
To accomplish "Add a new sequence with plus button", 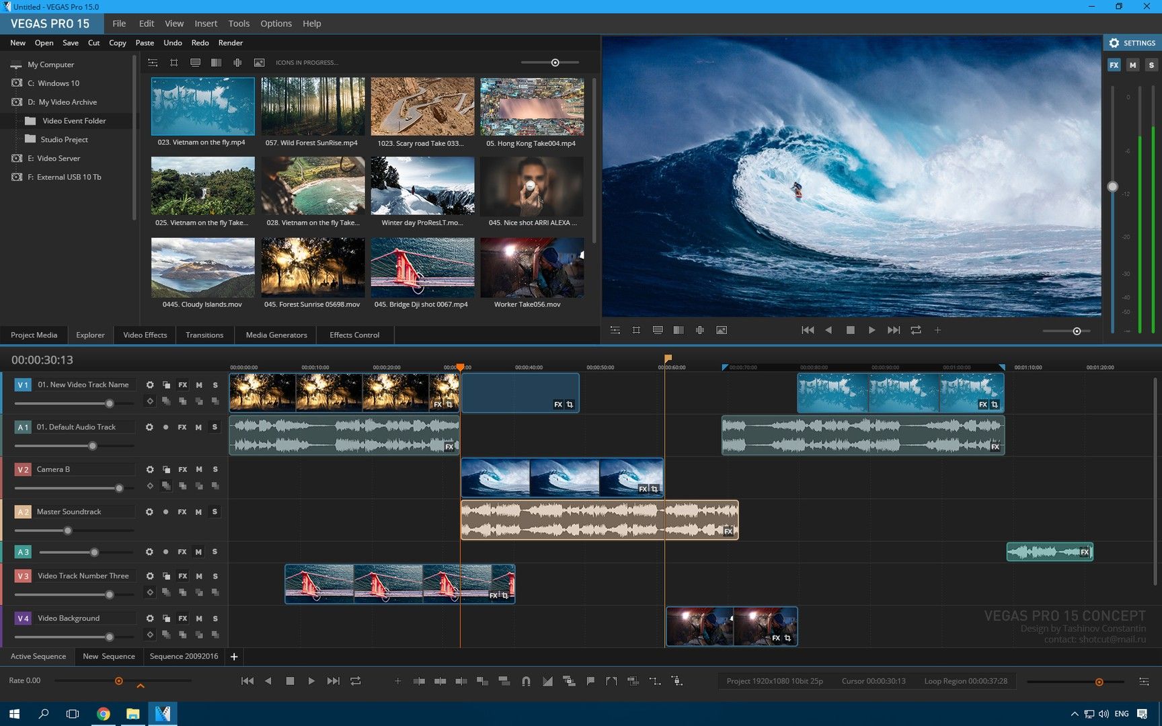I will 234,656.
